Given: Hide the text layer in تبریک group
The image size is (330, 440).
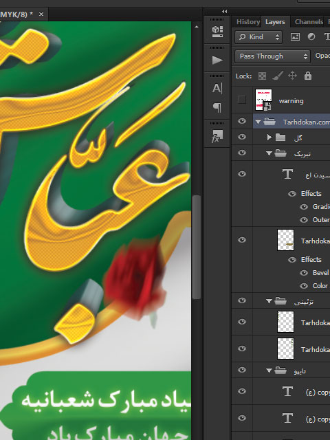Looking at the screenshot, I should [x=242, y=174].
